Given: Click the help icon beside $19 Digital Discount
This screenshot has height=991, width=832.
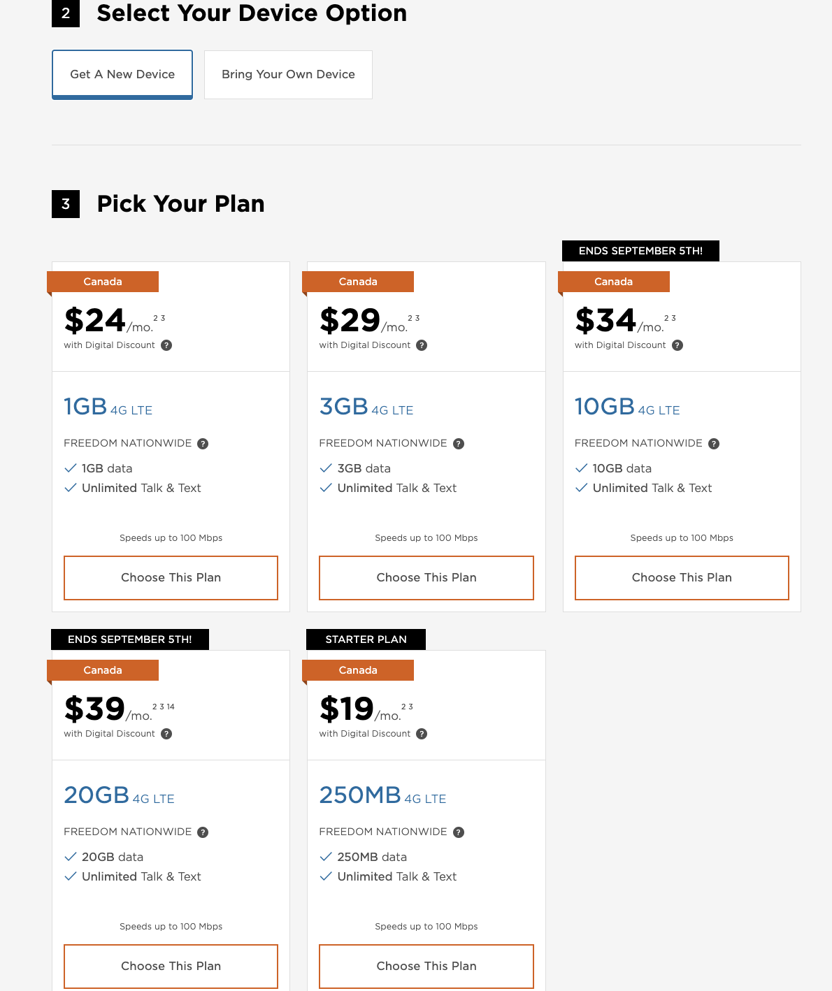Looking at the screenshot, I should (422, 734).
